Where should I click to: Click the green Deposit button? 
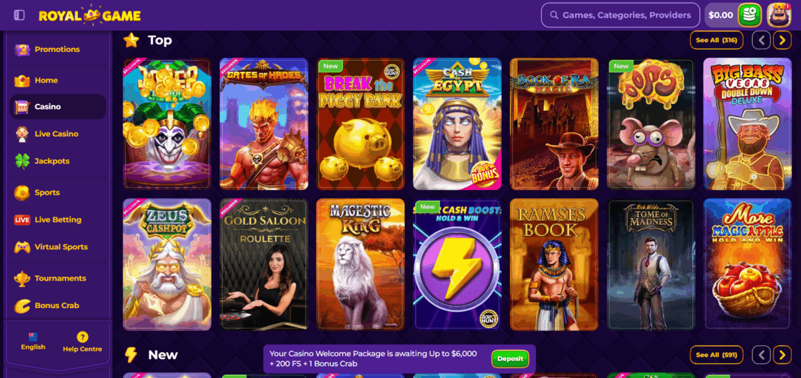coord(511,359)
